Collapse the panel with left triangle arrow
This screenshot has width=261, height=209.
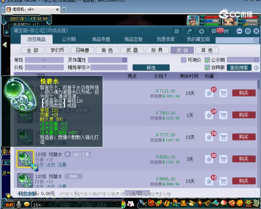(5, 44)
